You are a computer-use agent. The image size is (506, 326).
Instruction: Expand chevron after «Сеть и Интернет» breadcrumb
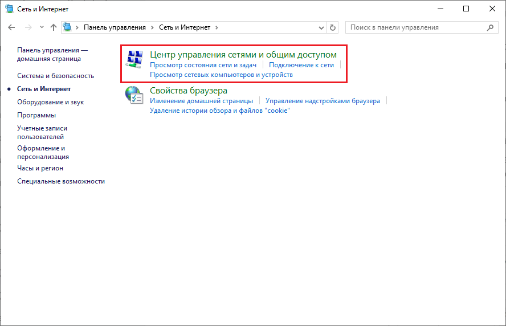tap(216, 27)
